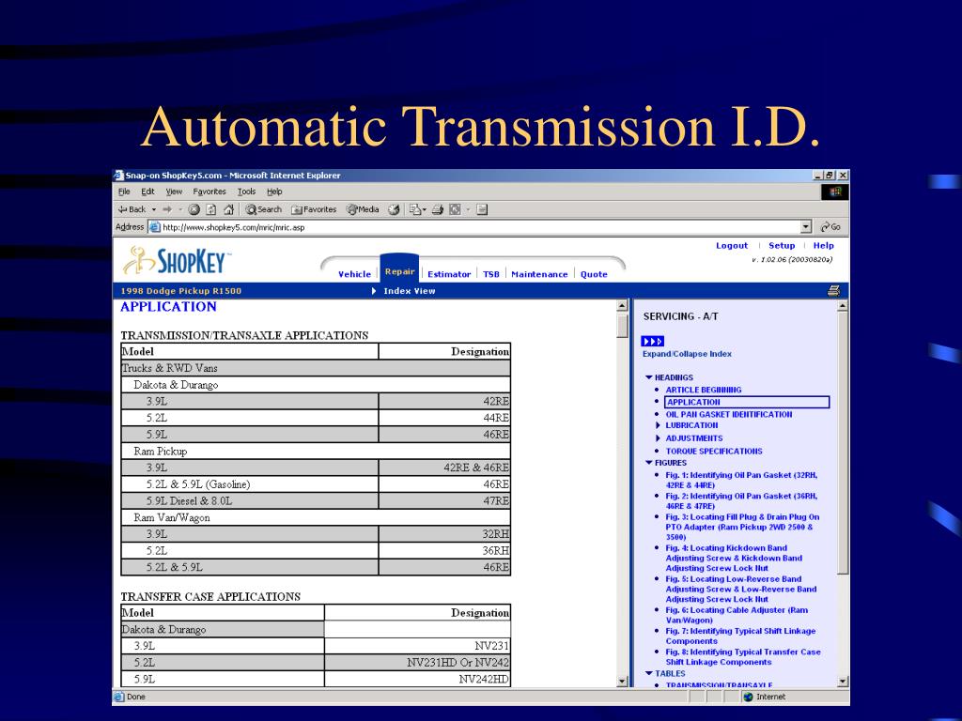The height and width of the screenshot is (721, 962).
Task: Open Fig. 3 Locating Fill Plug link
Action: pos(742,527)
